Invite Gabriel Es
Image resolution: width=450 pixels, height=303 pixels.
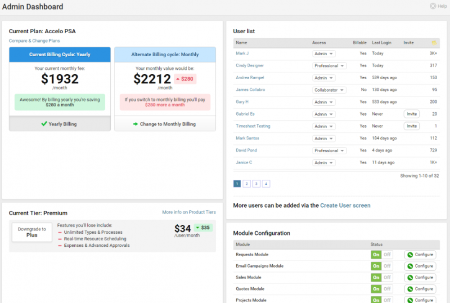tap(412, 114)
